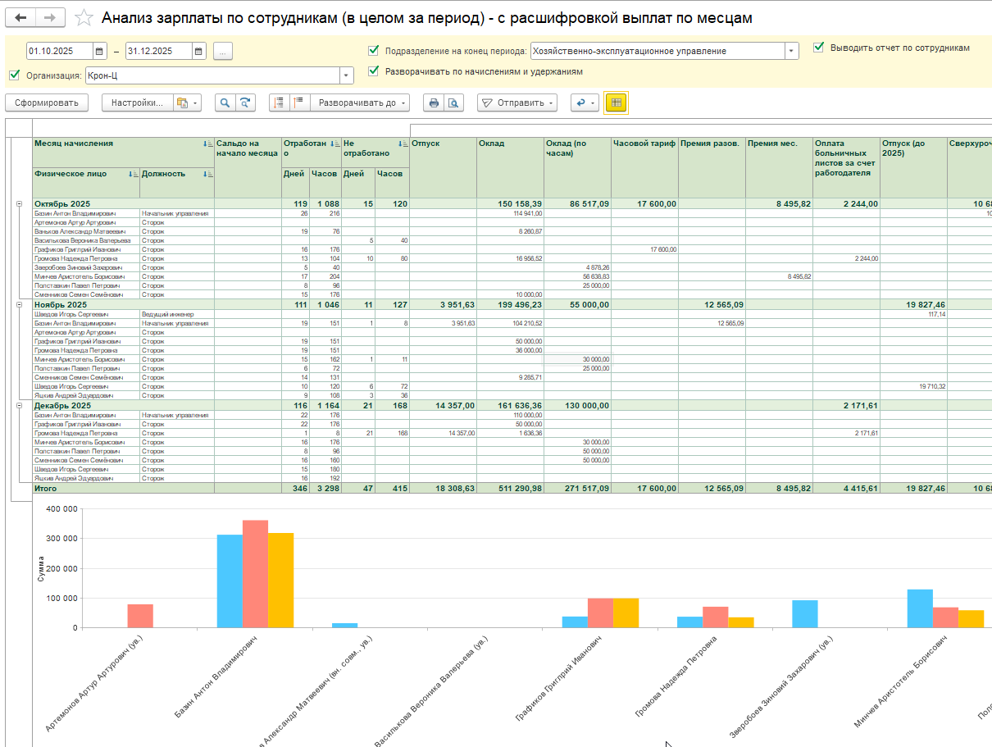Open calendar picker for start date 01.10.2025
This screenshot has width=992, height=747.
100,52
